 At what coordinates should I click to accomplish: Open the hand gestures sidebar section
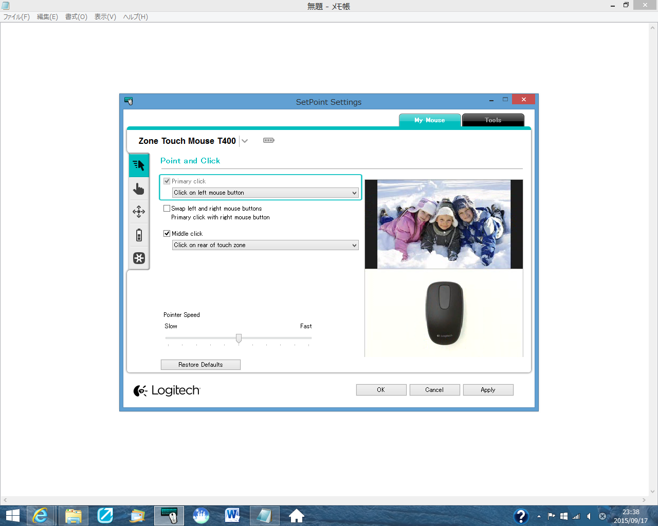(139, 189)
